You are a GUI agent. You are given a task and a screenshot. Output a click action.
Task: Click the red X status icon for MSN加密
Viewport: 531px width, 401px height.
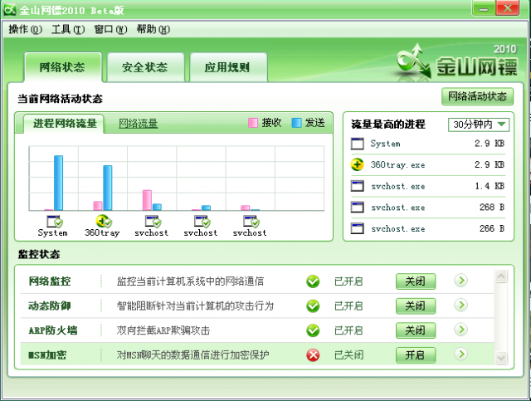[x=313, y=355]
